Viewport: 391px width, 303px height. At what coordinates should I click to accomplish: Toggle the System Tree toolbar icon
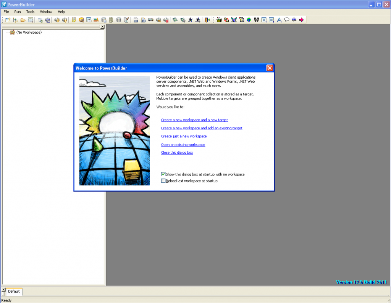click(x=40, y=20)
